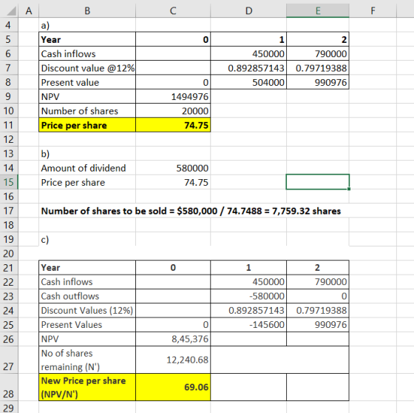Click 0.892857143 in row 7

point(248,68)
